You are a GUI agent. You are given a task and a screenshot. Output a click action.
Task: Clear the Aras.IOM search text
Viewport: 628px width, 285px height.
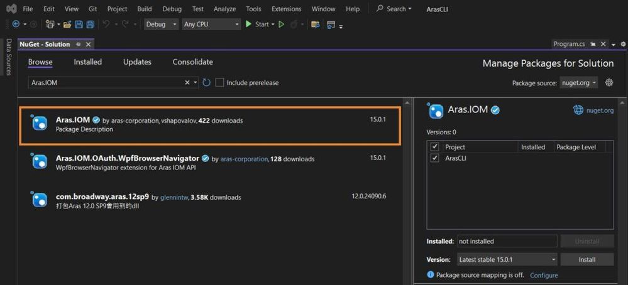point(187,82)
